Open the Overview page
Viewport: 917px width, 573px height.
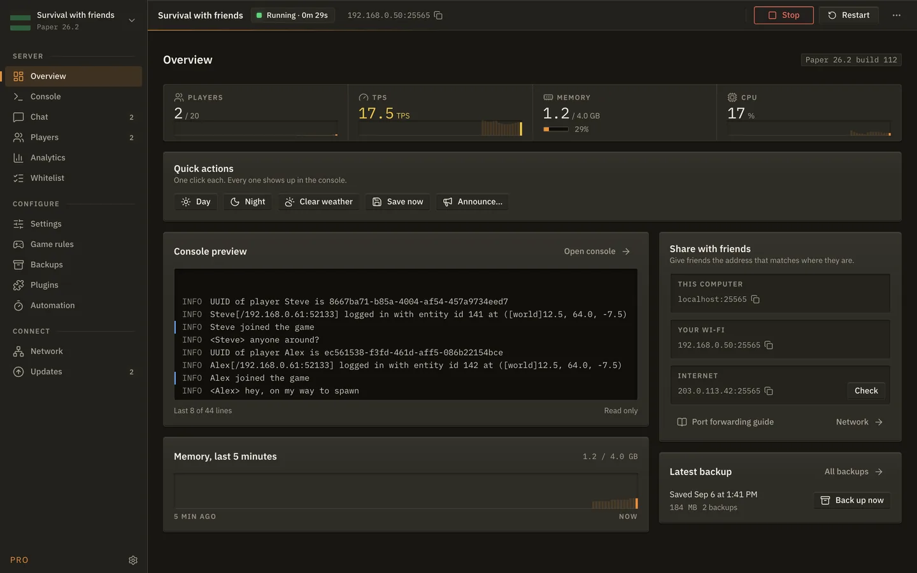tap(73, 76)
